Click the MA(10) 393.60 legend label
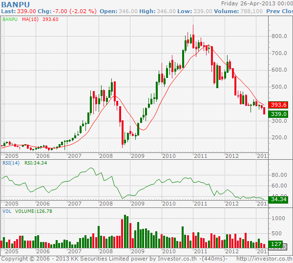293x263 pixels. [x=40, y=19]
